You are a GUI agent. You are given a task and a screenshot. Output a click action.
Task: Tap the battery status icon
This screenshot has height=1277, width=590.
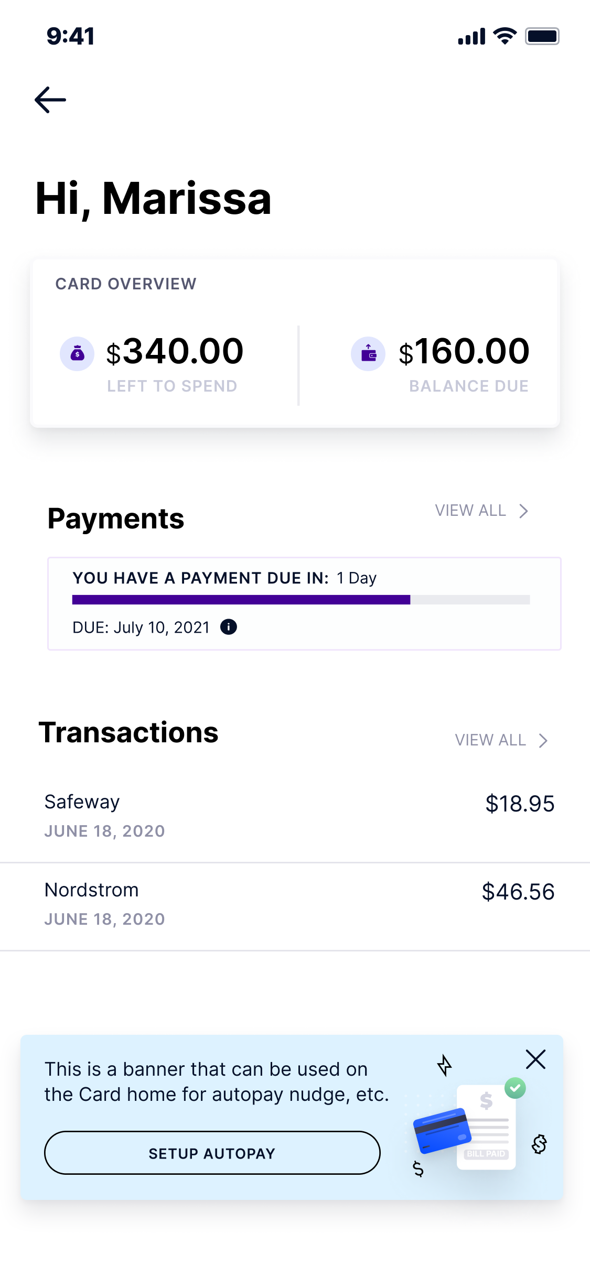click(542, 36)
